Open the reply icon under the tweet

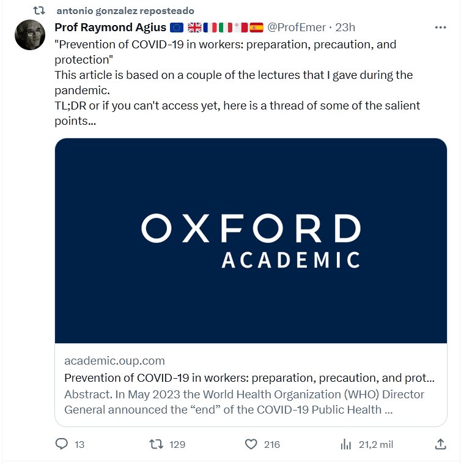coord(61,444)
